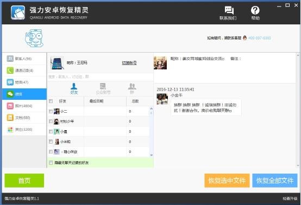Maximize the application window
This screenshot has width=301, height=205.
pyautogui.click(x=287, y=5)
